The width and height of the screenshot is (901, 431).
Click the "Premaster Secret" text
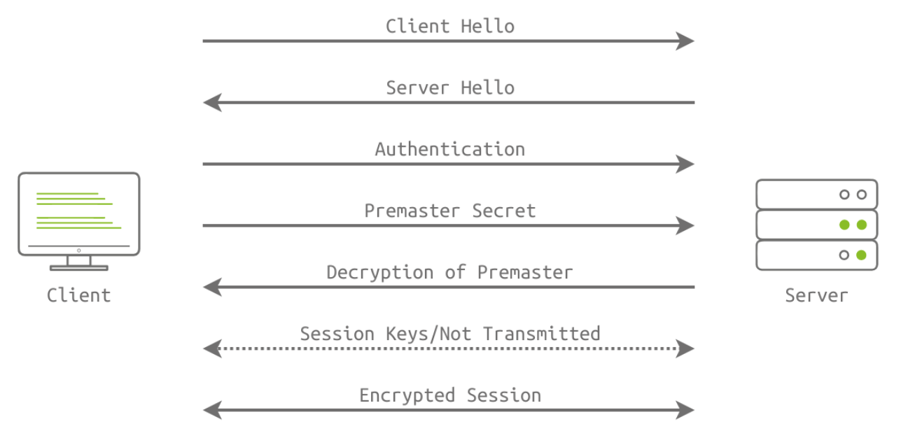[x=449, y=211]
